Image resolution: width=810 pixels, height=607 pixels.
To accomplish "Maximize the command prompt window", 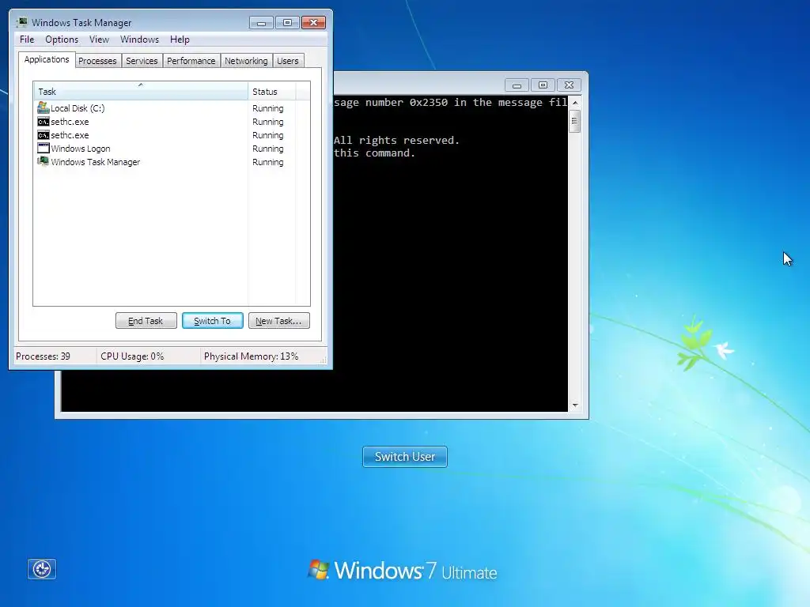I will click(x=543, y=85).
